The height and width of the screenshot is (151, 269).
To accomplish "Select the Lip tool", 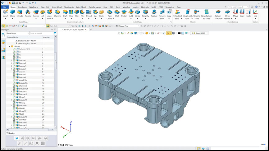I will 95,13.
